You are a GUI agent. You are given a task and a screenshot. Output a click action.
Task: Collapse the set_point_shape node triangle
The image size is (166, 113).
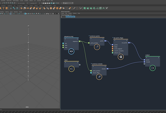tap(115, 40)
